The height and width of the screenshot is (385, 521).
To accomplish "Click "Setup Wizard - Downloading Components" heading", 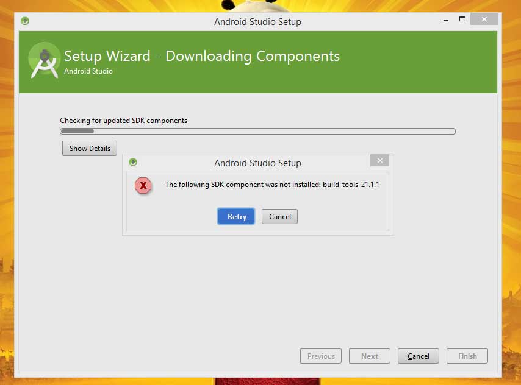I will click(202, 56).
